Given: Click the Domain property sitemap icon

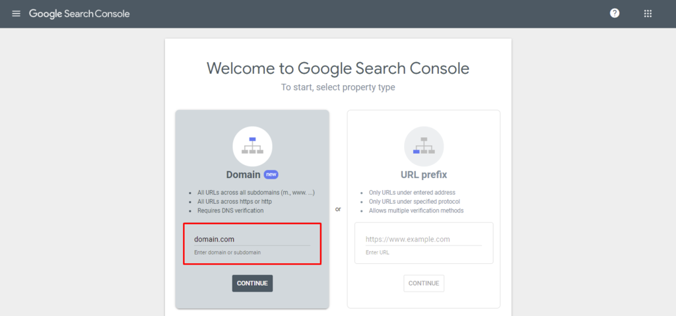Looking at the screenshot, I should point(252,146).
